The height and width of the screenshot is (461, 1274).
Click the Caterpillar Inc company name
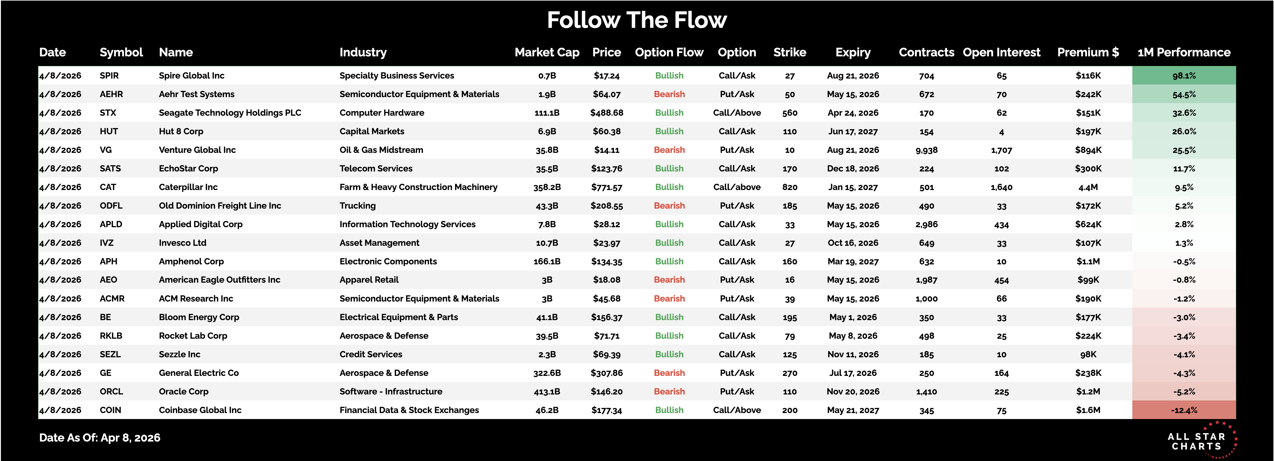(188, 187)
